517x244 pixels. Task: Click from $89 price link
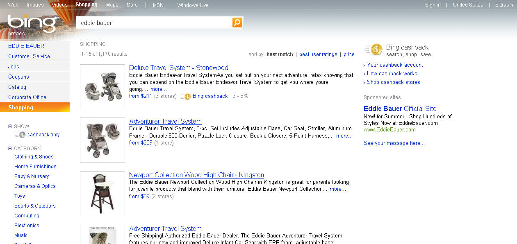click(139, 197)
